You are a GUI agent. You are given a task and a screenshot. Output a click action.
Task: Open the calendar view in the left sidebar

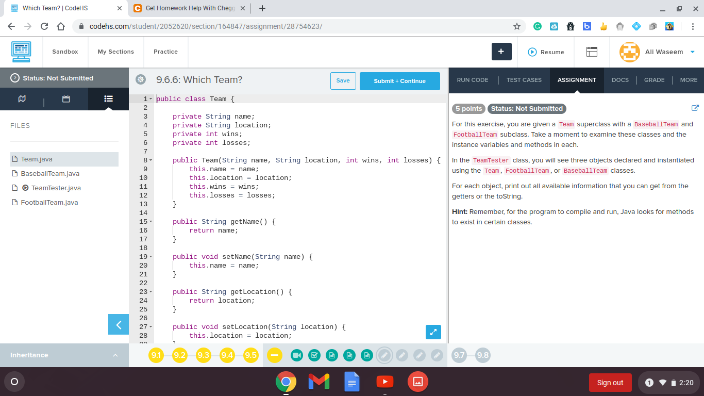click(66, 98)
